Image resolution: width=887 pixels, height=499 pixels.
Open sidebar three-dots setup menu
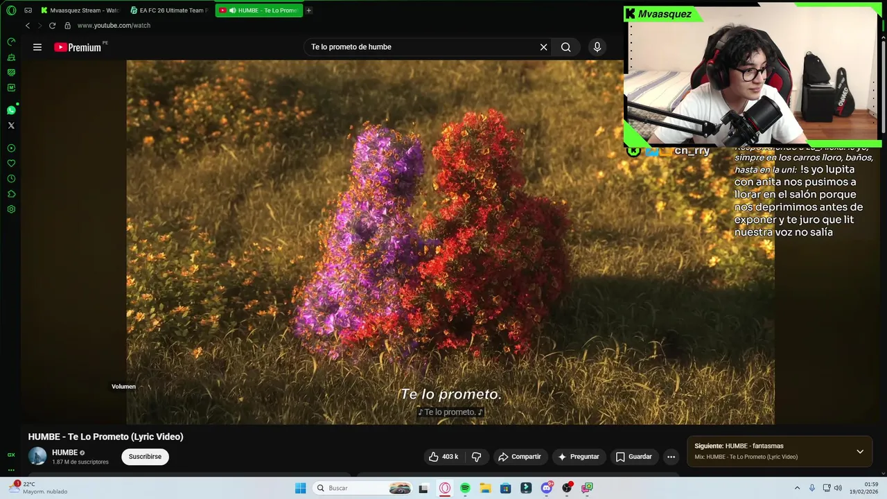point(11,470)
